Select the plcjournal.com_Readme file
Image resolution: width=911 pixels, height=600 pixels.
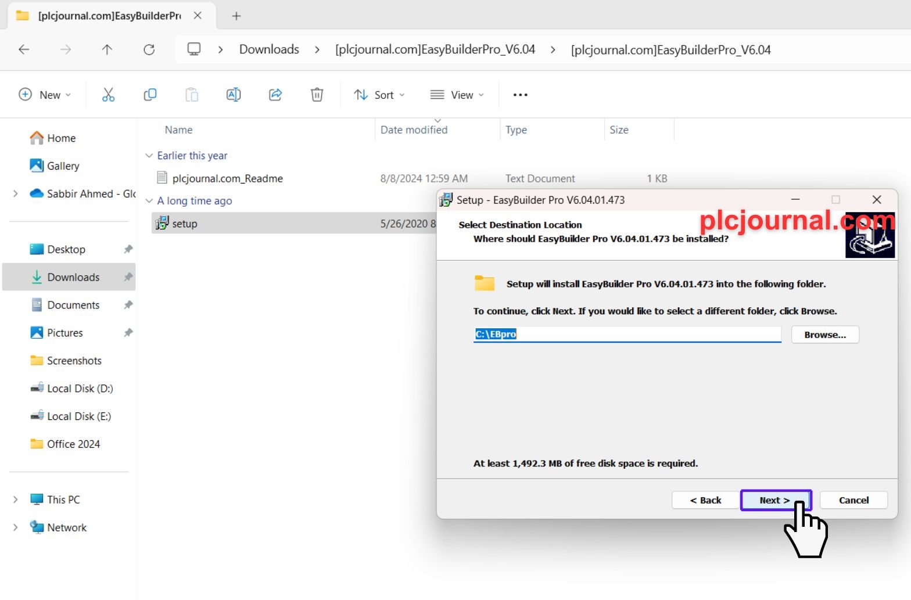[x=227, y=178]
